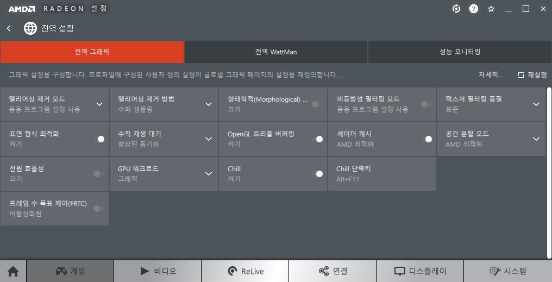Click the play icon for 비디오
The height and width of the screenshot is (282, 552).
click(x=145, y=271)
